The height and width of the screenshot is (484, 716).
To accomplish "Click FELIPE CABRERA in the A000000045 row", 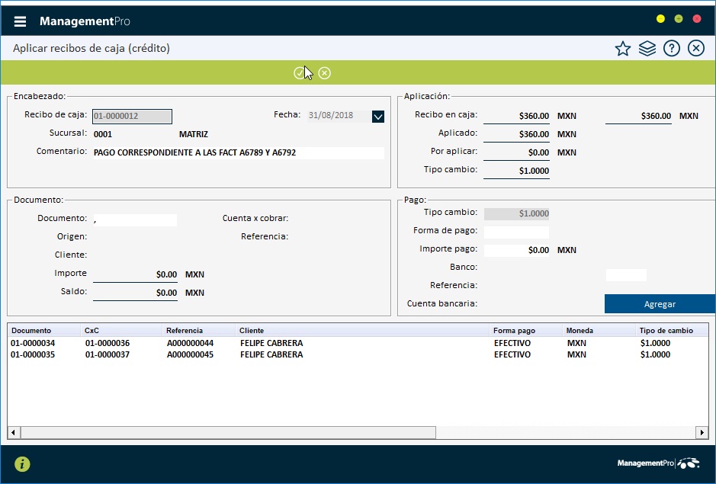I will (x=271, y=354).
